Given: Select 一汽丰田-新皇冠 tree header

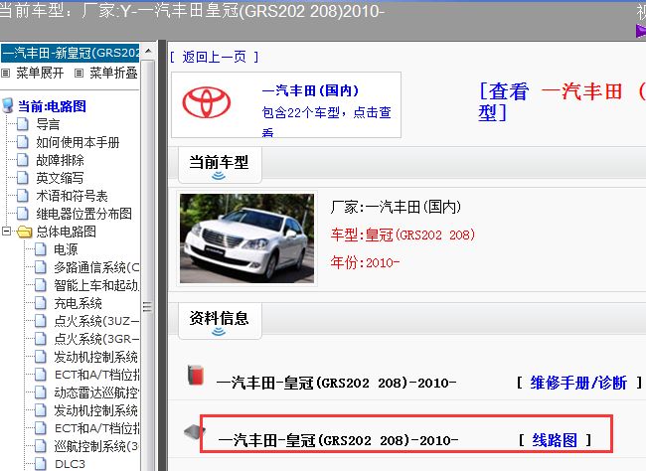Looking at the screenshot, I should (70, 53).
